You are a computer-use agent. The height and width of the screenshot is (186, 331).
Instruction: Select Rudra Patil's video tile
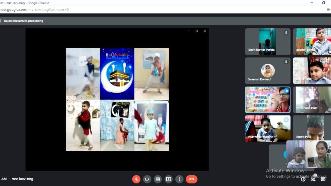point(312,129)
